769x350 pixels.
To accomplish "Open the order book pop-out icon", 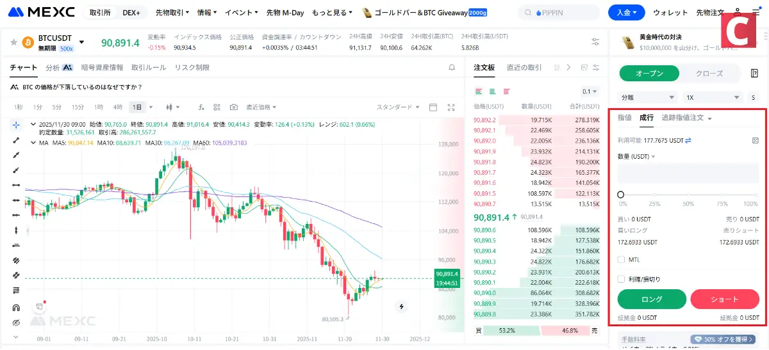I will click(x=584, y=67).
